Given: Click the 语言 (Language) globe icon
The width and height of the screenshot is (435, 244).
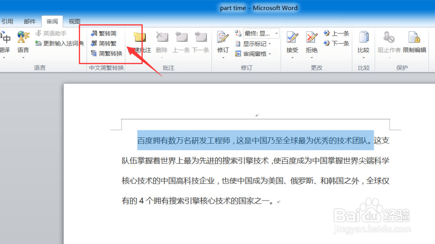Looking at the screenshot, I should click(x=23, y=37).
